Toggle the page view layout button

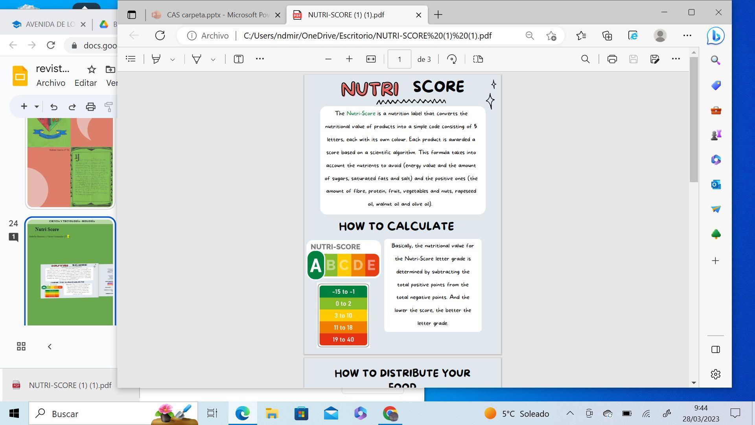478,59
